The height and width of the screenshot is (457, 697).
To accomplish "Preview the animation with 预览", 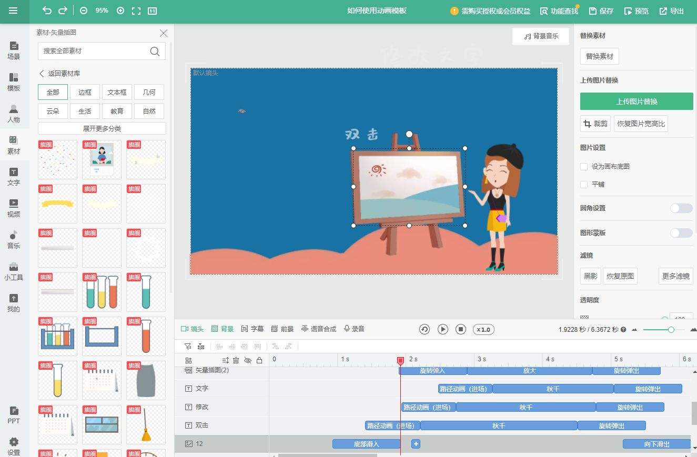I will coord(636,11).
